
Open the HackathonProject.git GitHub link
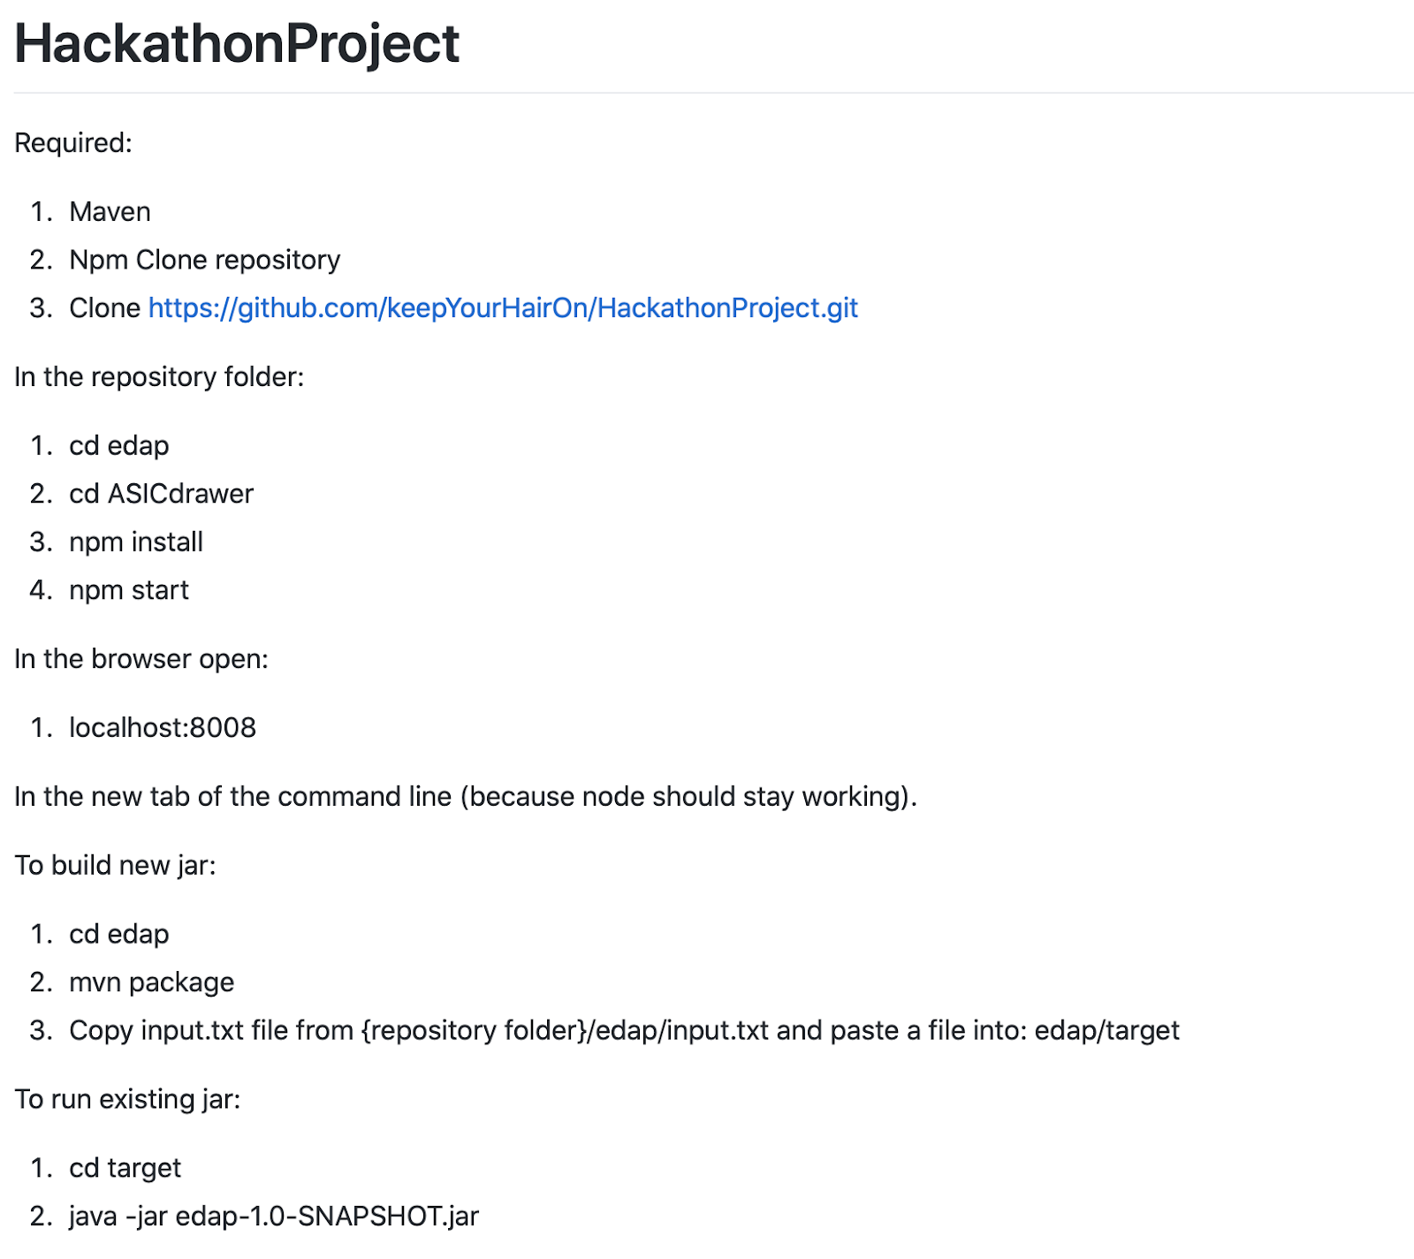tap(503, 307)
